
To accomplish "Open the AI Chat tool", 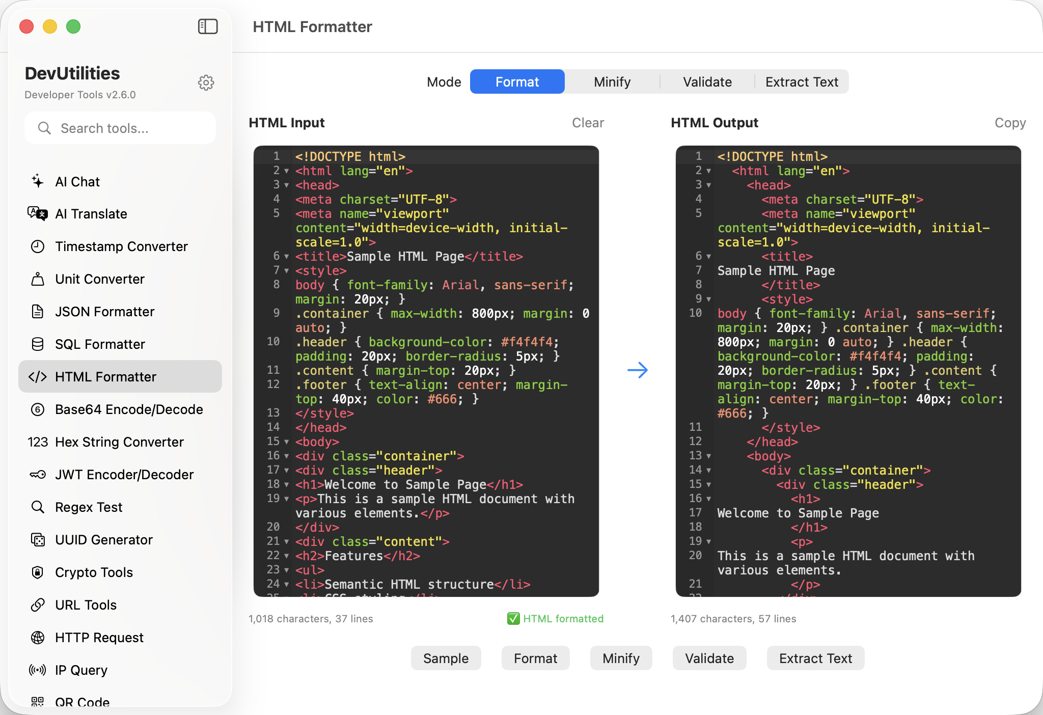I will tap(77, 181).
